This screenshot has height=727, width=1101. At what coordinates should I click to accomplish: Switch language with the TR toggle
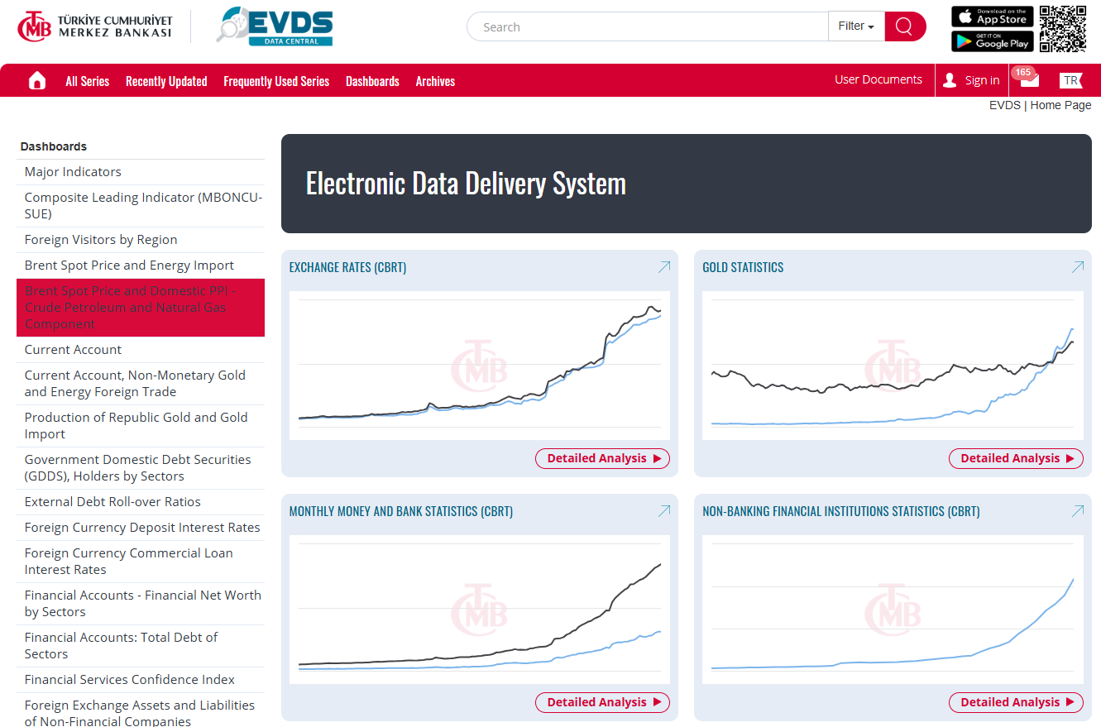click(1070, 80)
